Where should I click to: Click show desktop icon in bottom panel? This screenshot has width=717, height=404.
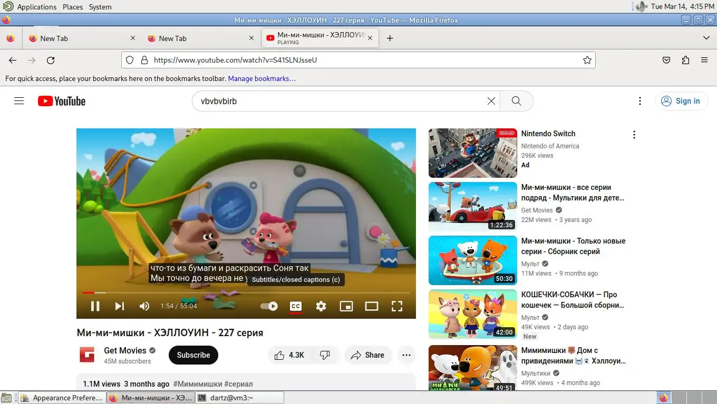[x=6, y=398]
